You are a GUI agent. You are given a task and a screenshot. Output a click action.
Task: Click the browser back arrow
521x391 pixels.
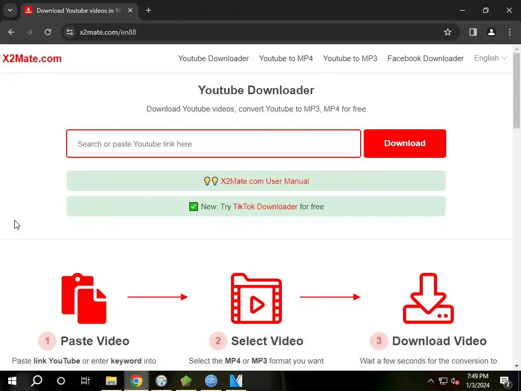click(11, 32)
